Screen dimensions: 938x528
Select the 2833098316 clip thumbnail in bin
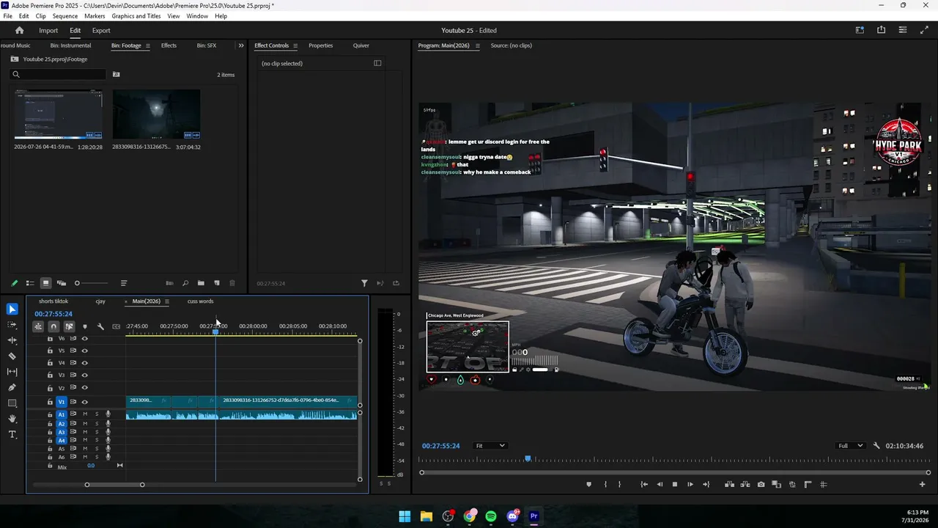point(156,114)
